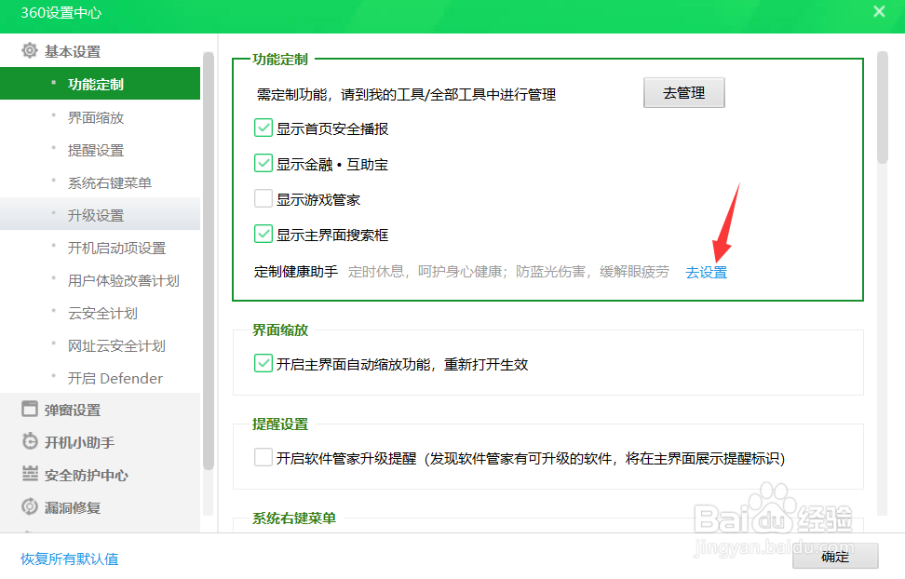This screenshot has height=579, width=905.
Task: Click 定制健康助手 label text
Action: tap(296, 271)
